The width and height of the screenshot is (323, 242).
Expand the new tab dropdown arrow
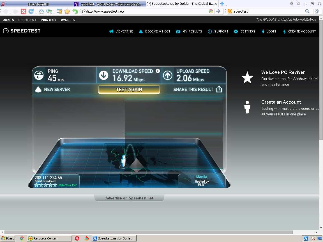[226, 5]
